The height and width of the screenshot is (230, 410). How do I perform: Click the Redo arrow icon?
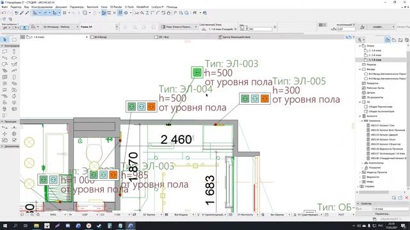[x=10, y=13]
